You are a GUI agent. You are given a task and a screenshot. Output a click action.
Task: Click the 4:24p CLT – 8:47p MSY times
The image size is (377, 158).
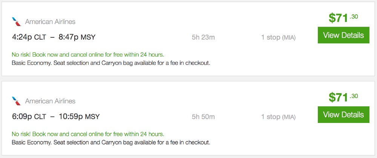coord(54,37)
